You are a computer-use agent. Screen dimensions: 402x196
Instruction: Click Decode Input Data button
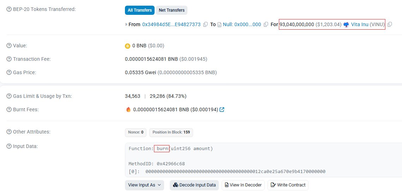pos(194,185)
